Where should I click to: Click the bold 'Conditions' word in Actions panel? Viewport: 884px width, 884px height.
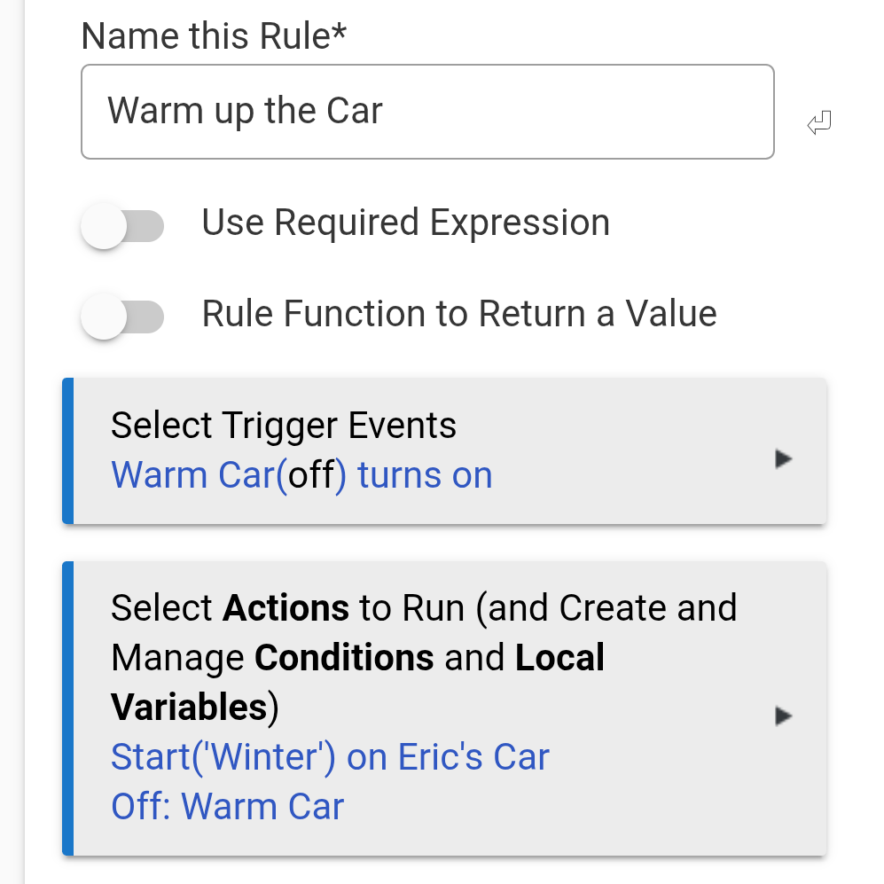[x=344, y=658]
